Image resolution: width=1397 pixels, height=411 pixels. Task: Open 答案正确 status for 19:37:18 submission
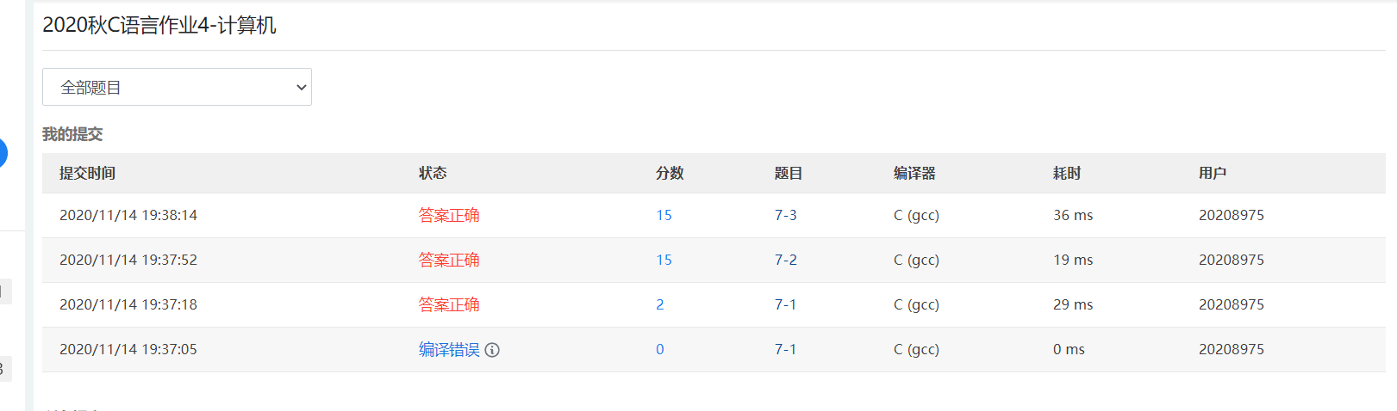coord(449,304)
